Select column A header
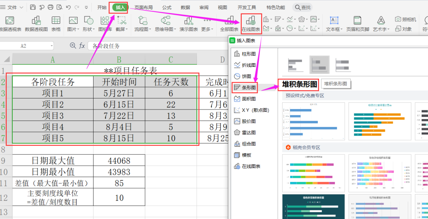428x219 pixels. tap(53, 59)
